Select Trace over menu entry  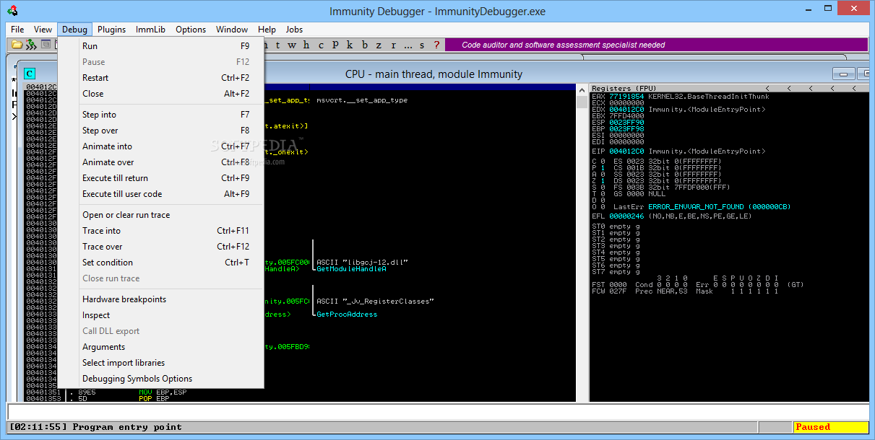click(171, 247)
